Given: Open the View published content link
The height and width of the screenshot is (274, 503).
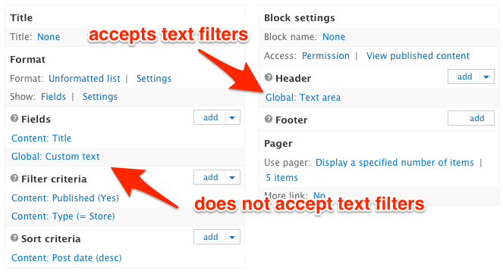Looking at the screenshot, I should tap(418, 56).
